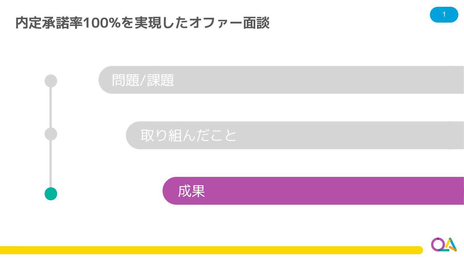
Task: Select the green timeline dot
Action: pyautogui.click(x=51, y=194)
